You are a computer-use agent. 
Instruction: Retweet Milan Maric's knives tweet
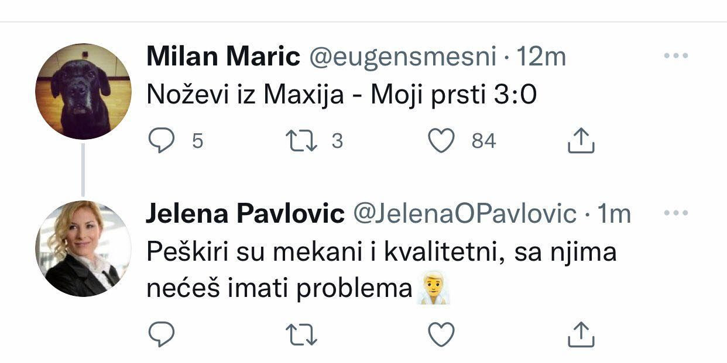pyautogui.click(x=301, y=141)
